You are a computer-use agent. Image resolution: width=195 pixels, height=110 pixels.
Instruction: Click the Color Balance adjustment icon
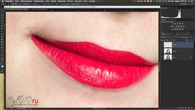point(174,27)
